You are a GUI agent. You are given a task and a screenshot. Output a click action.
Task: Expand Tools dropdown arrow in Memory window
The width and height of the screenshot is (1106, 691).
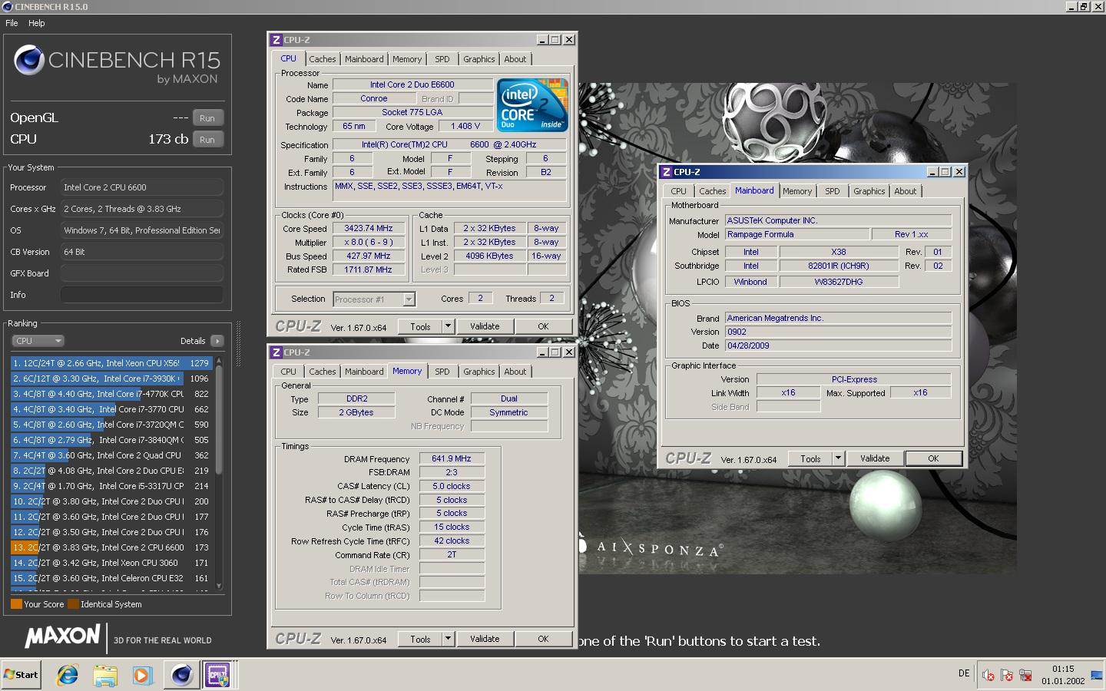click(448, 639)
